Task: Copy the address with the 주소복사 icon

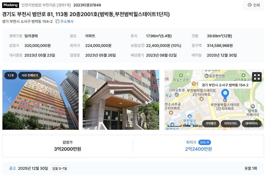Action: tap(57, 21)
